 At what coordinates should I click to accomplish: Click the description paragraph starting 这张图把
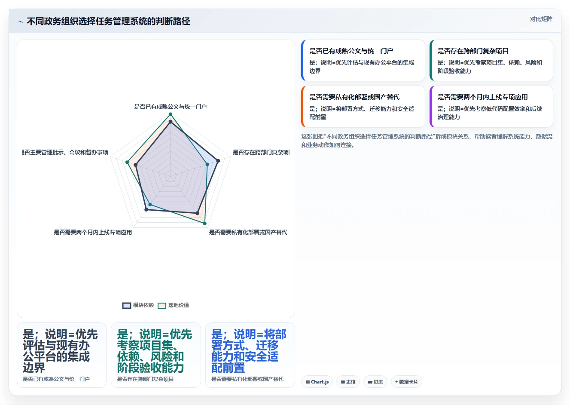pyautogui.click(x=427, y=141)
